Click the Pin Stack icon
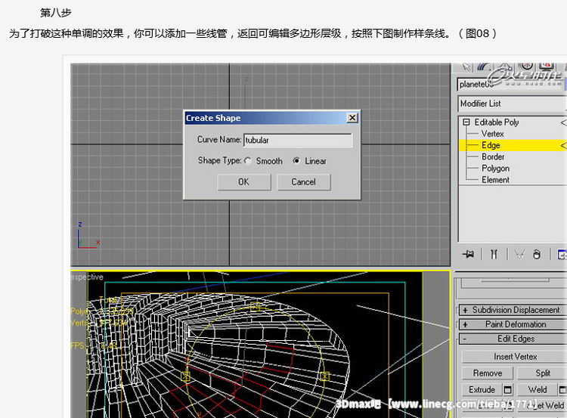This screenshot has width=567, height=418. pyautogui.click(x=468, y=254)
